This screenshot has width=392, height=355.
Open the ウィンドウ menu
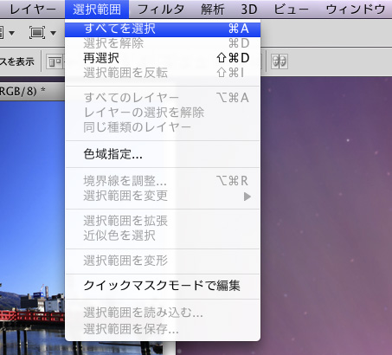[356, 10]
